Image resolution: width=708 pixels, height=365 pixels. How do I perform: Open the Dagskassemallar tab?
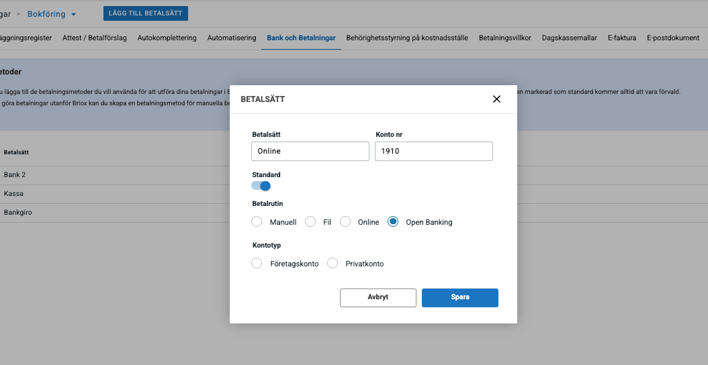[x=569, y=38]
